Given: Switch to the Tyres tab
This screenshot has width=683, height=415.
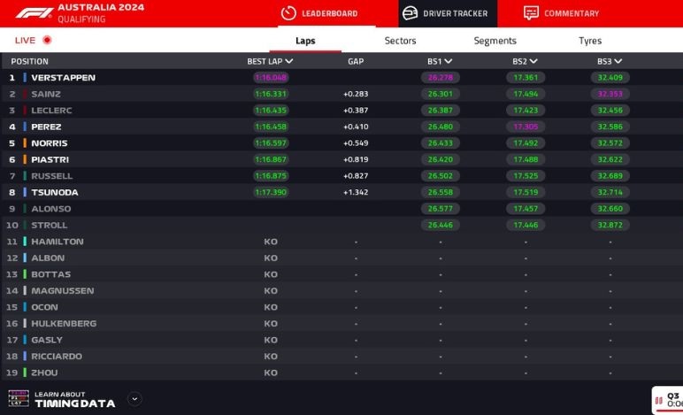Looking at the screenshot, I should pyautogui.click(x=590, y=41).
